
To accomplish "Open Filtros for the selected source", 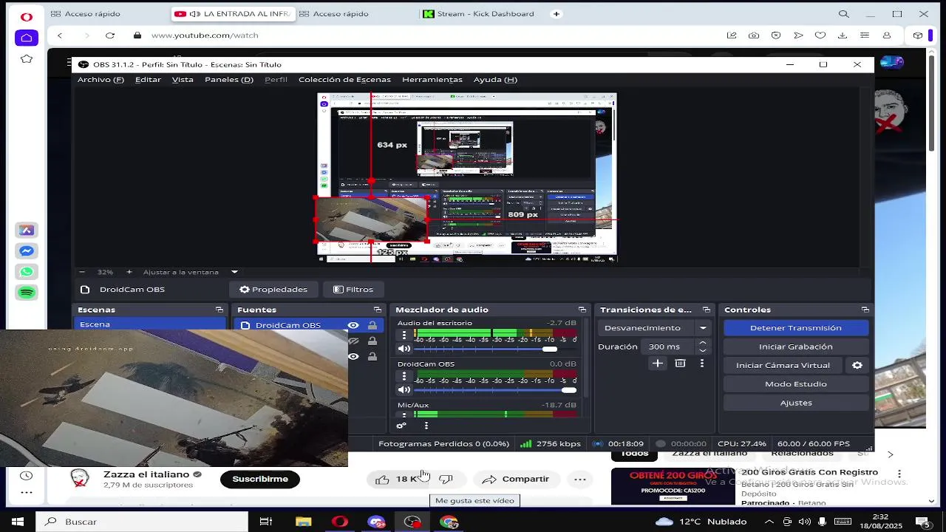I will (353, 290).
